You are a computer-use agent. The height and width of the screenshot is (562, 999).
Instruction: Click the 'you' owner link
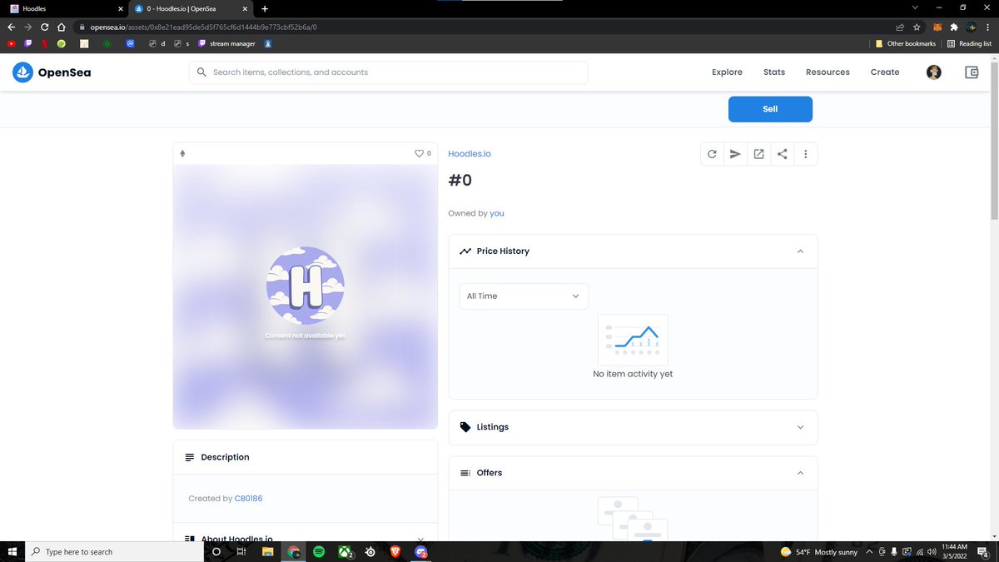coord(497,213)
